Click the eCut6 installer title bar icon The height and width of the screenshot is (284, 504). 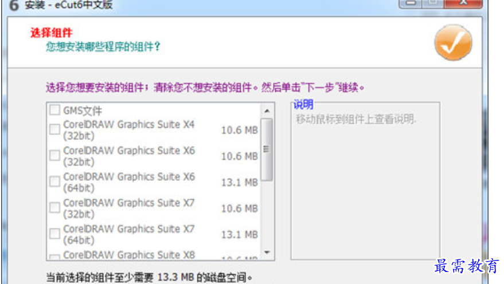[x=13, y=5]
